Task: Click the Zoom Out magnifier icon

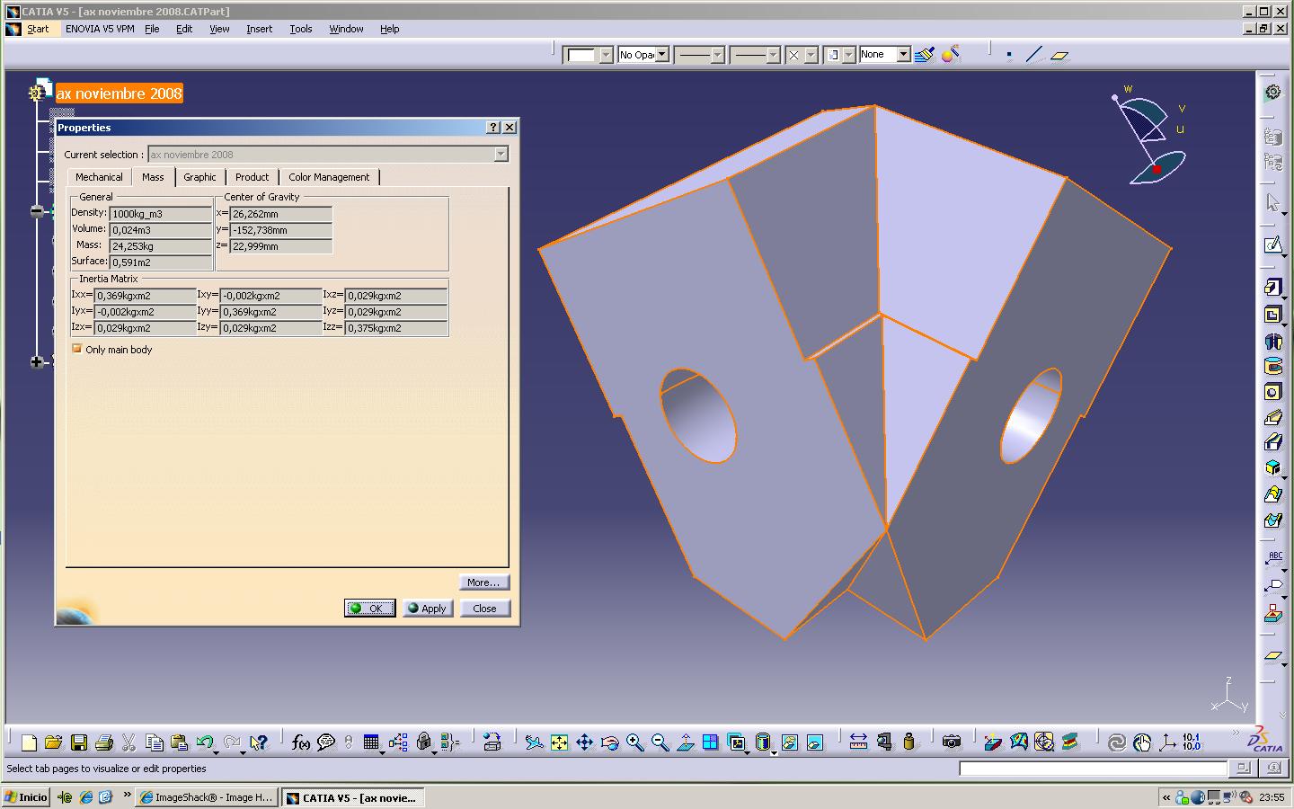Action: [660, 742]
